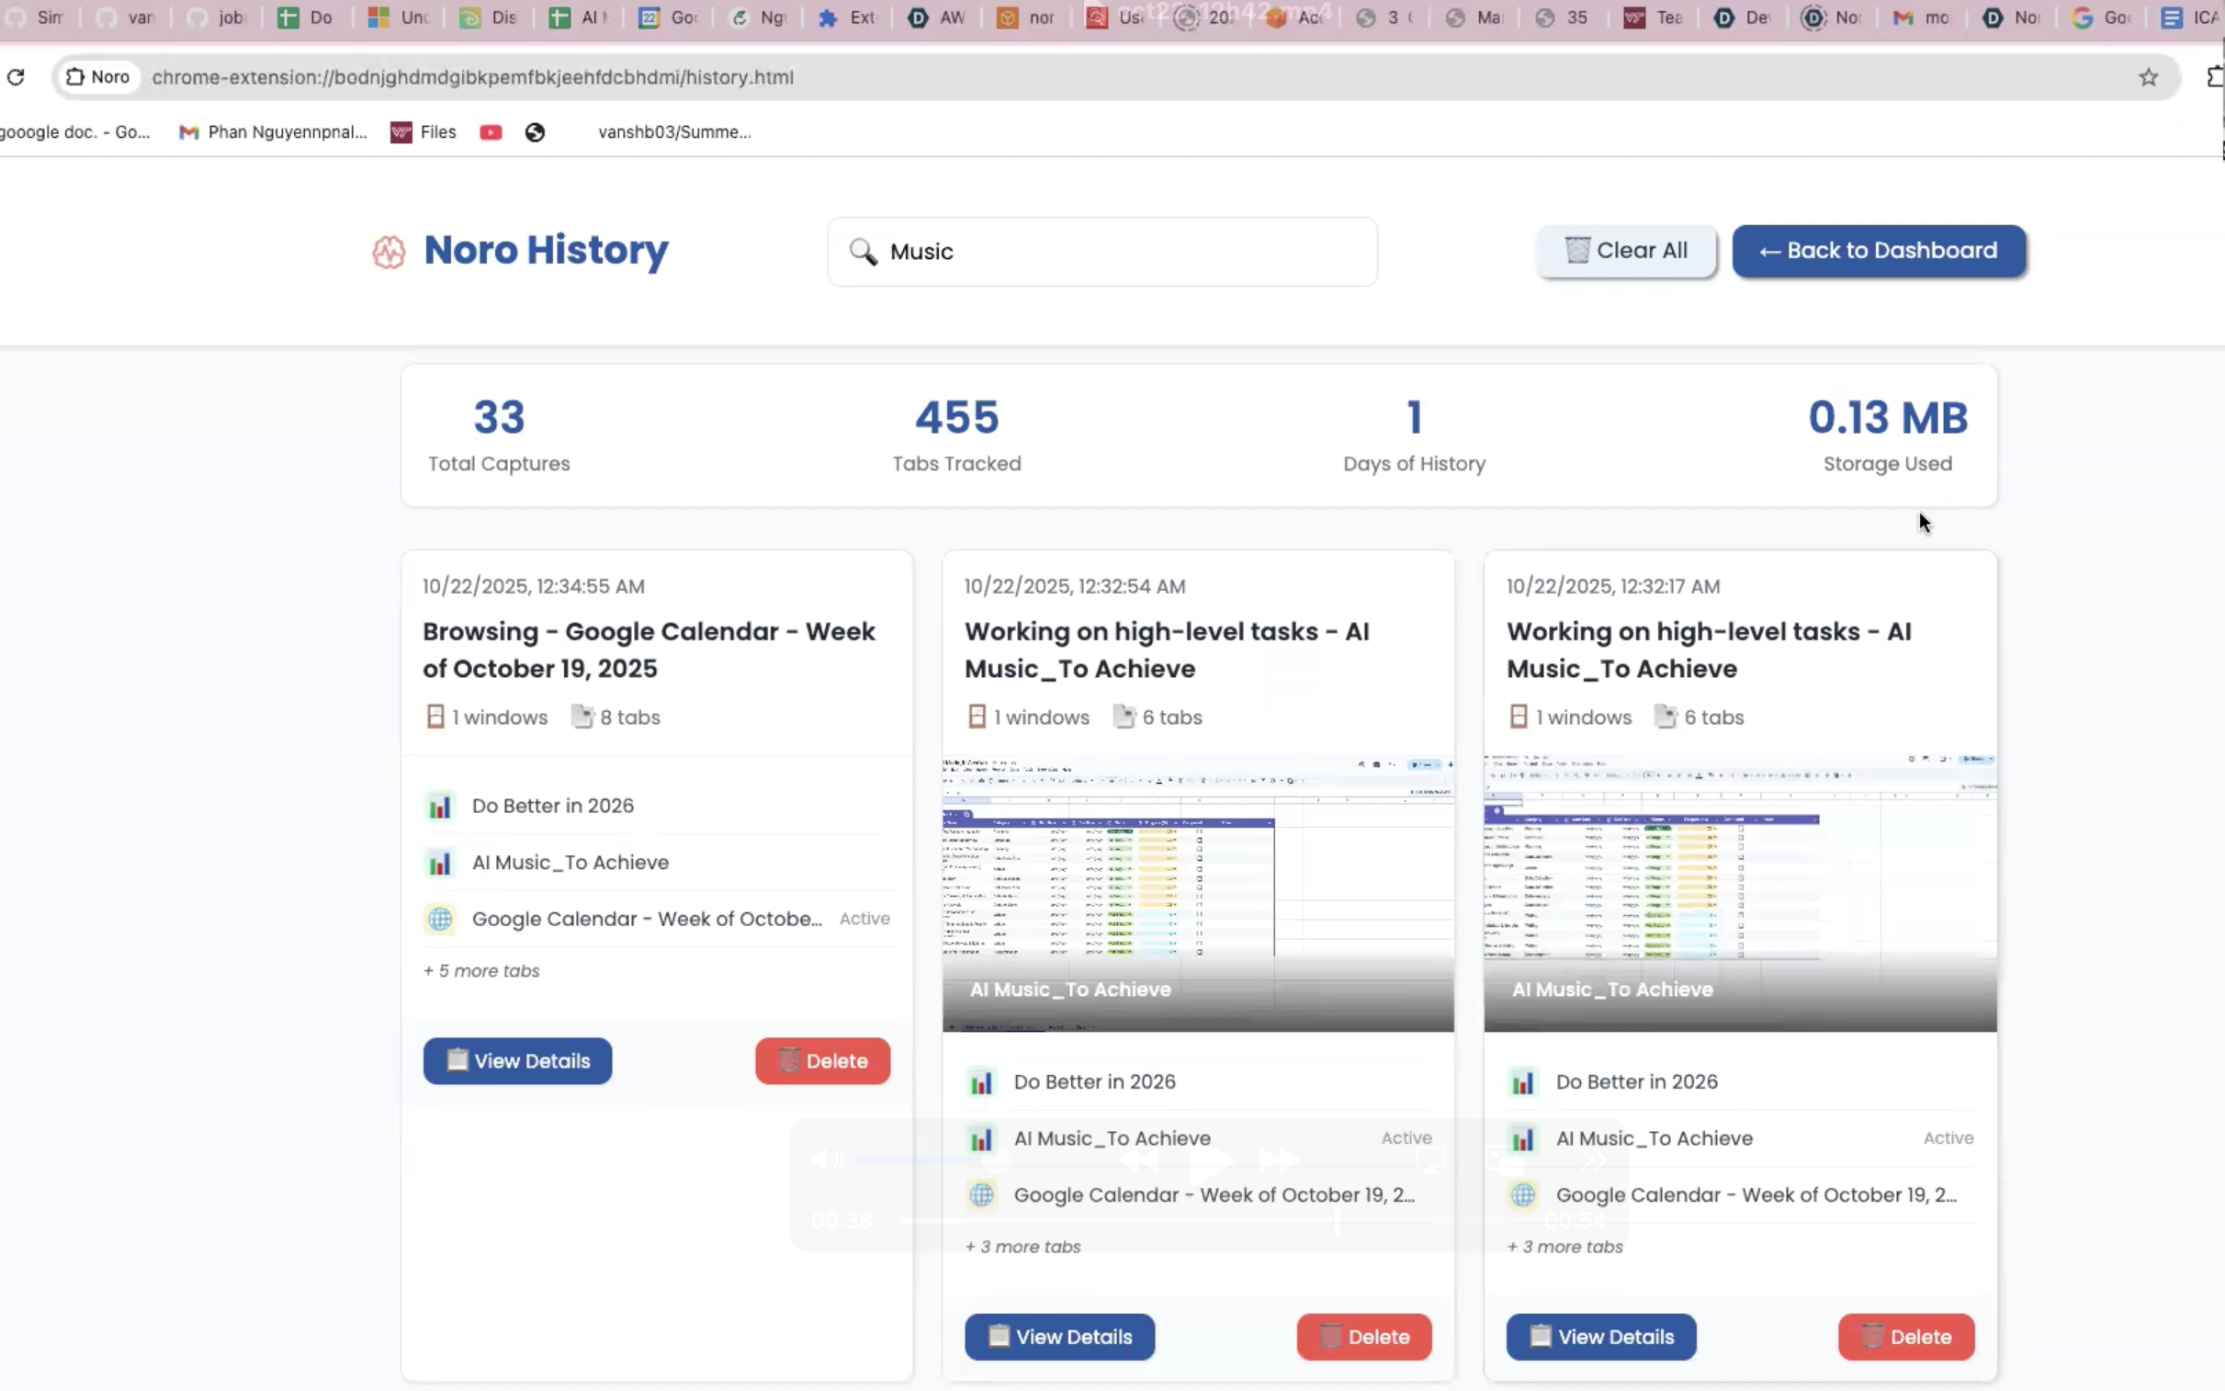Expand '+ 5 more tabs' in first card
Image resolution: width=2225 pixels, height=1391 pixels.
point(481,970)
